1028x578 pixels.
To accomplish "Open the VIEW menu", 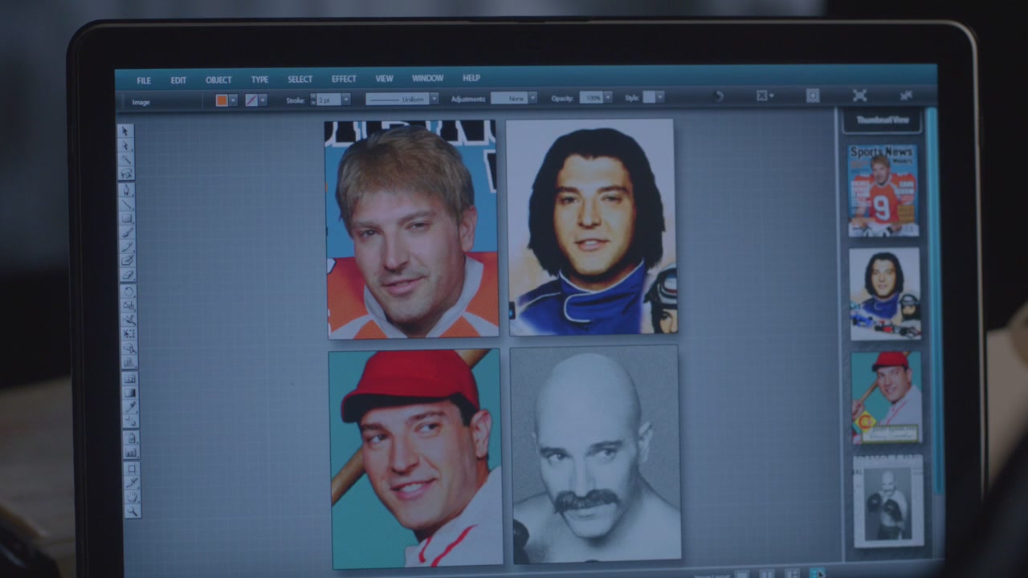I will (385, 79).
